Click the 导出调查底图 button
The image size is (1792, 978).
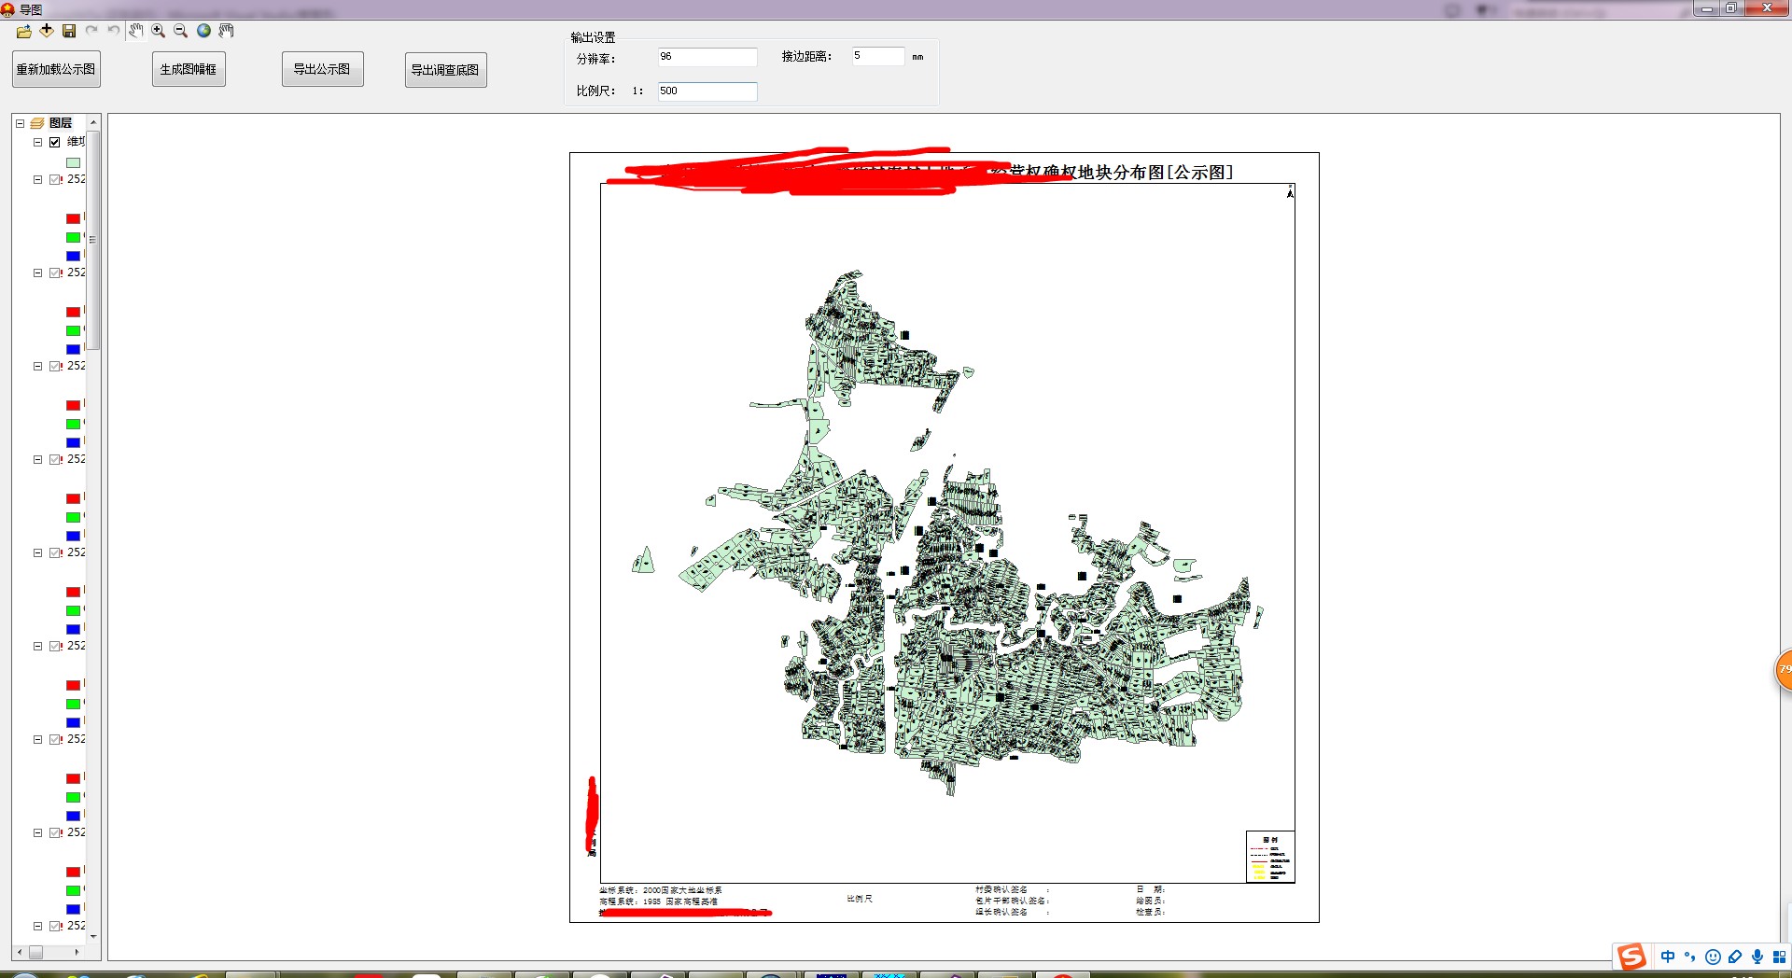click(x=445, y=70)
